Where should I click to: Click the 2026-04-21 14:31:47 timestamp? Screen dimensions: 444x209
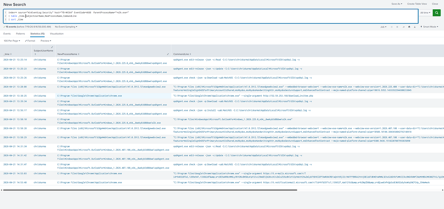[x=15, y=164]
